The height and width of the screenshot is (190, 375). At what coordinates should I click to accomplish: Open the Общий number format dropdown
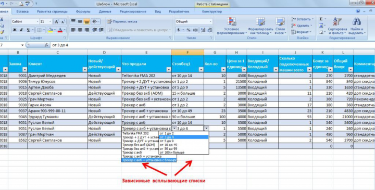(210, 21)
